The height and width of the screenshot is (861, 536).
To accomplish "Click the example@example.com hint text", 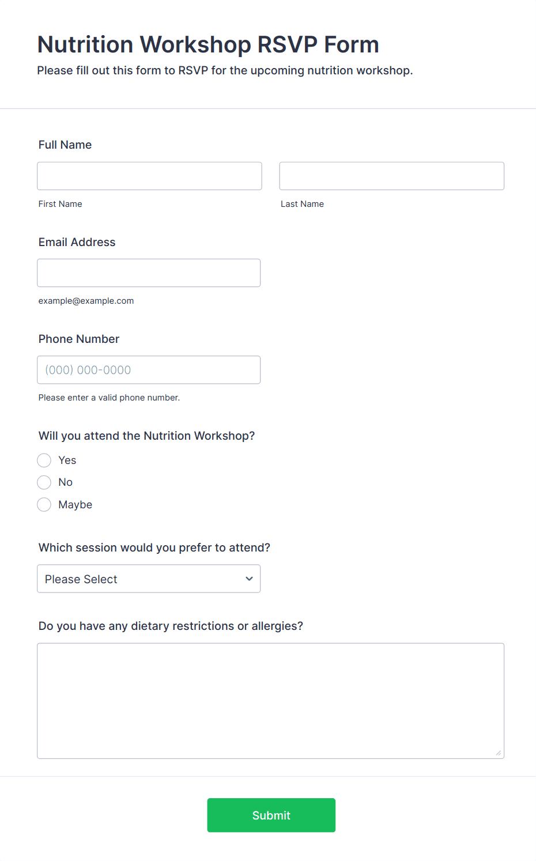I will click(86, 301).
